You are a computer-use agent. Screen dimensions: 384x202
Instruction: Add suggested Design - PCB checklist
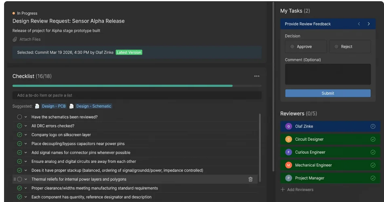pyautogui.click(x=54, y=106)
